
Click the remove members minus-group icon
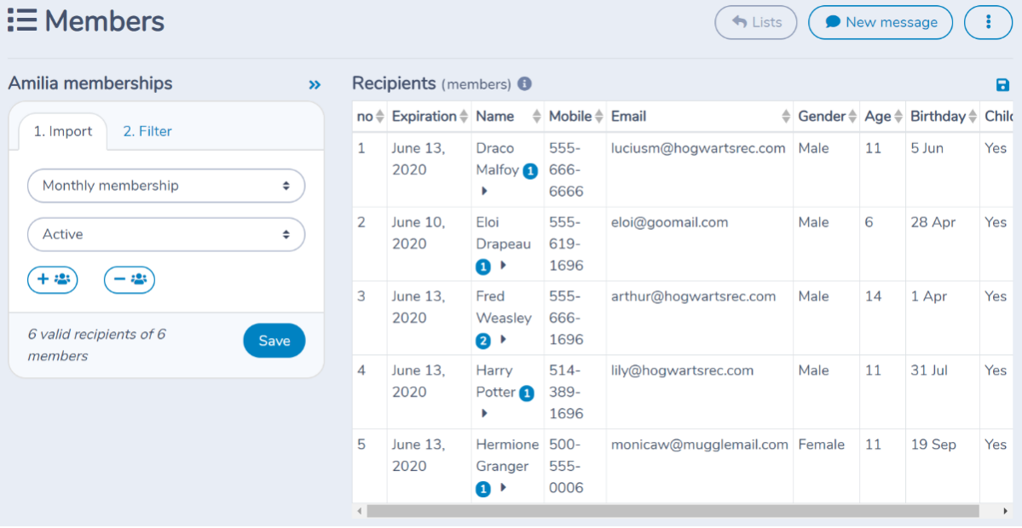click(130, 280)
